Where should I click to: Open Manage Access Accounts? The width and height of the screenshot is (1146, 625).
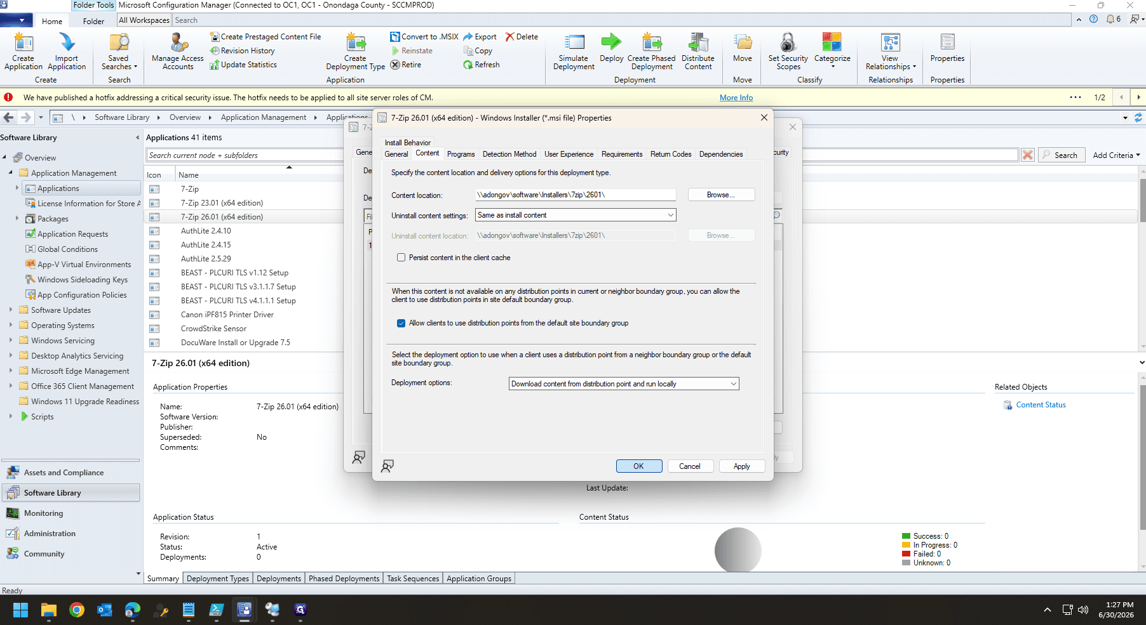pos(178,51)
